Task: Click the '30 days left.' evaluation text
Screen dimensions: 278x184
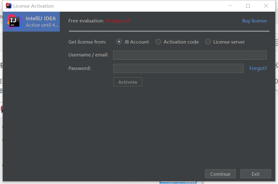Action: point(118,21)
